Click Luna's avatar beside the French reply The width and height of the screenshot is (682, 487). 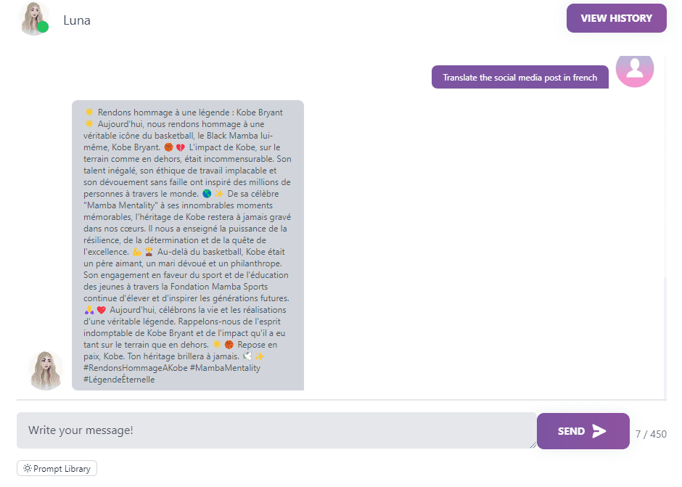(x=46, y=370)
